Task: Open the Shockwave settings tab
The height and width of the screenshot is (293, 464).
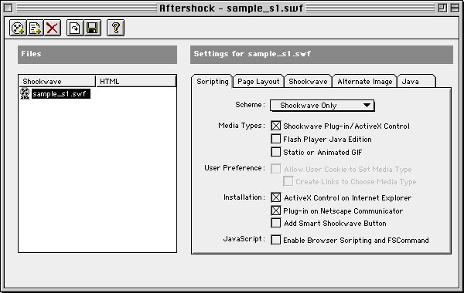Action: pyautogui.click(x=308, y=82)
